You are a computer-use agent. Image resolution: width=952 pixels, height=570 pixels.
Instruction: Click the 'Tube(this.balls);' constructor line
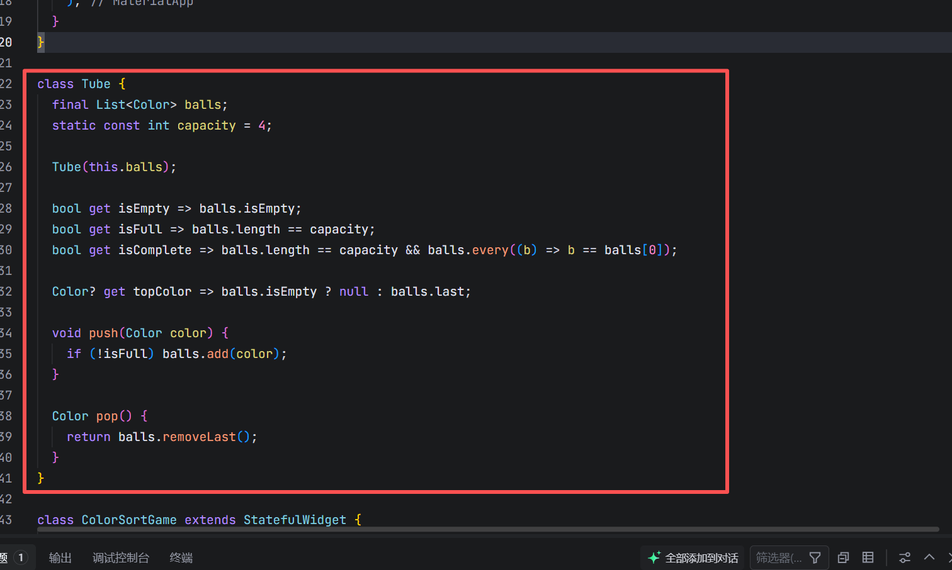[x=114, y=167]
